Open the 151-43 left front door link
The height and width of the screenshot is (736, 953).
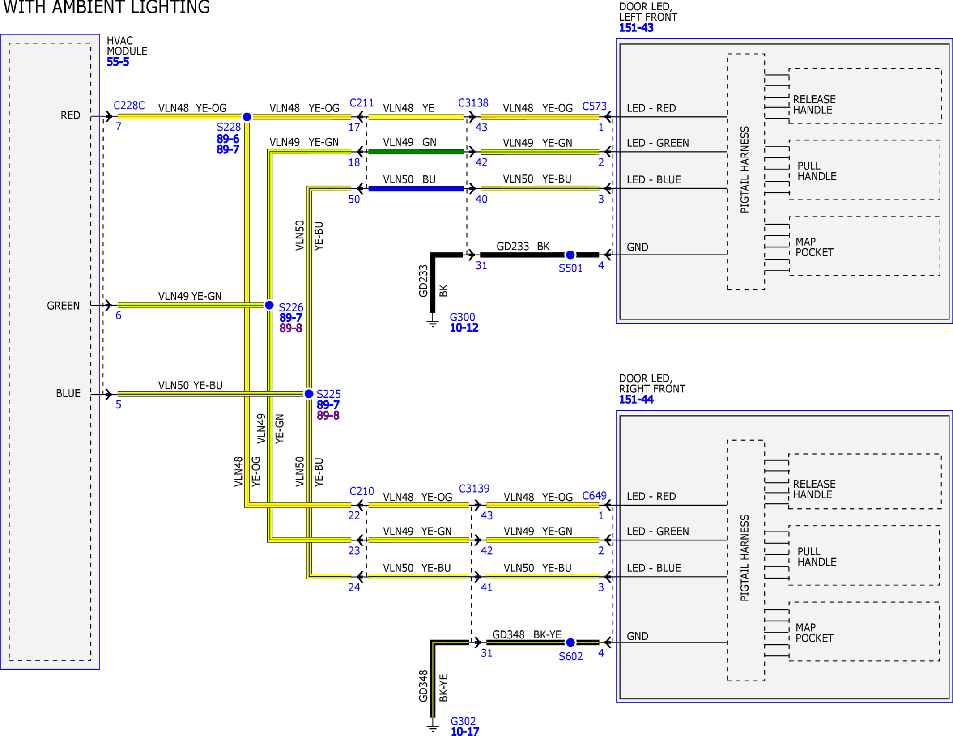pyautogui.click(x=636, y=28)
